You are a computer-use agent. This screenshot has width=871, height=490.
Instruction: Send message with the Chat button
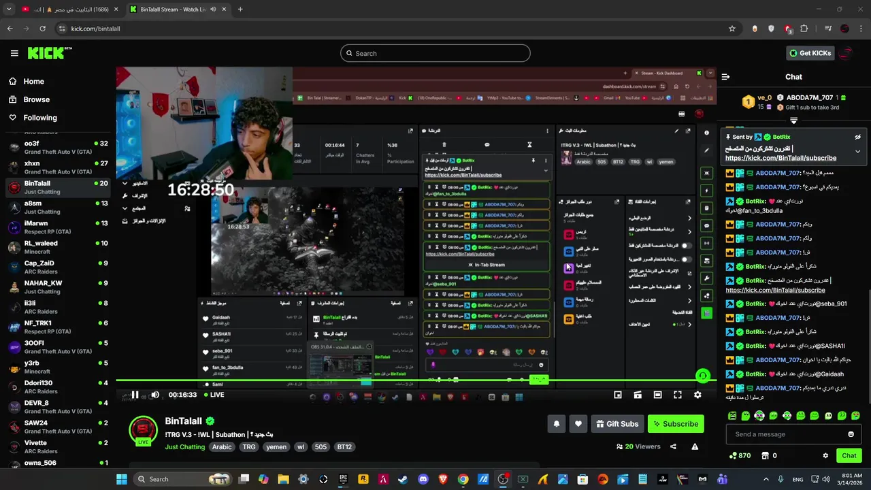(x=849, y=455)
